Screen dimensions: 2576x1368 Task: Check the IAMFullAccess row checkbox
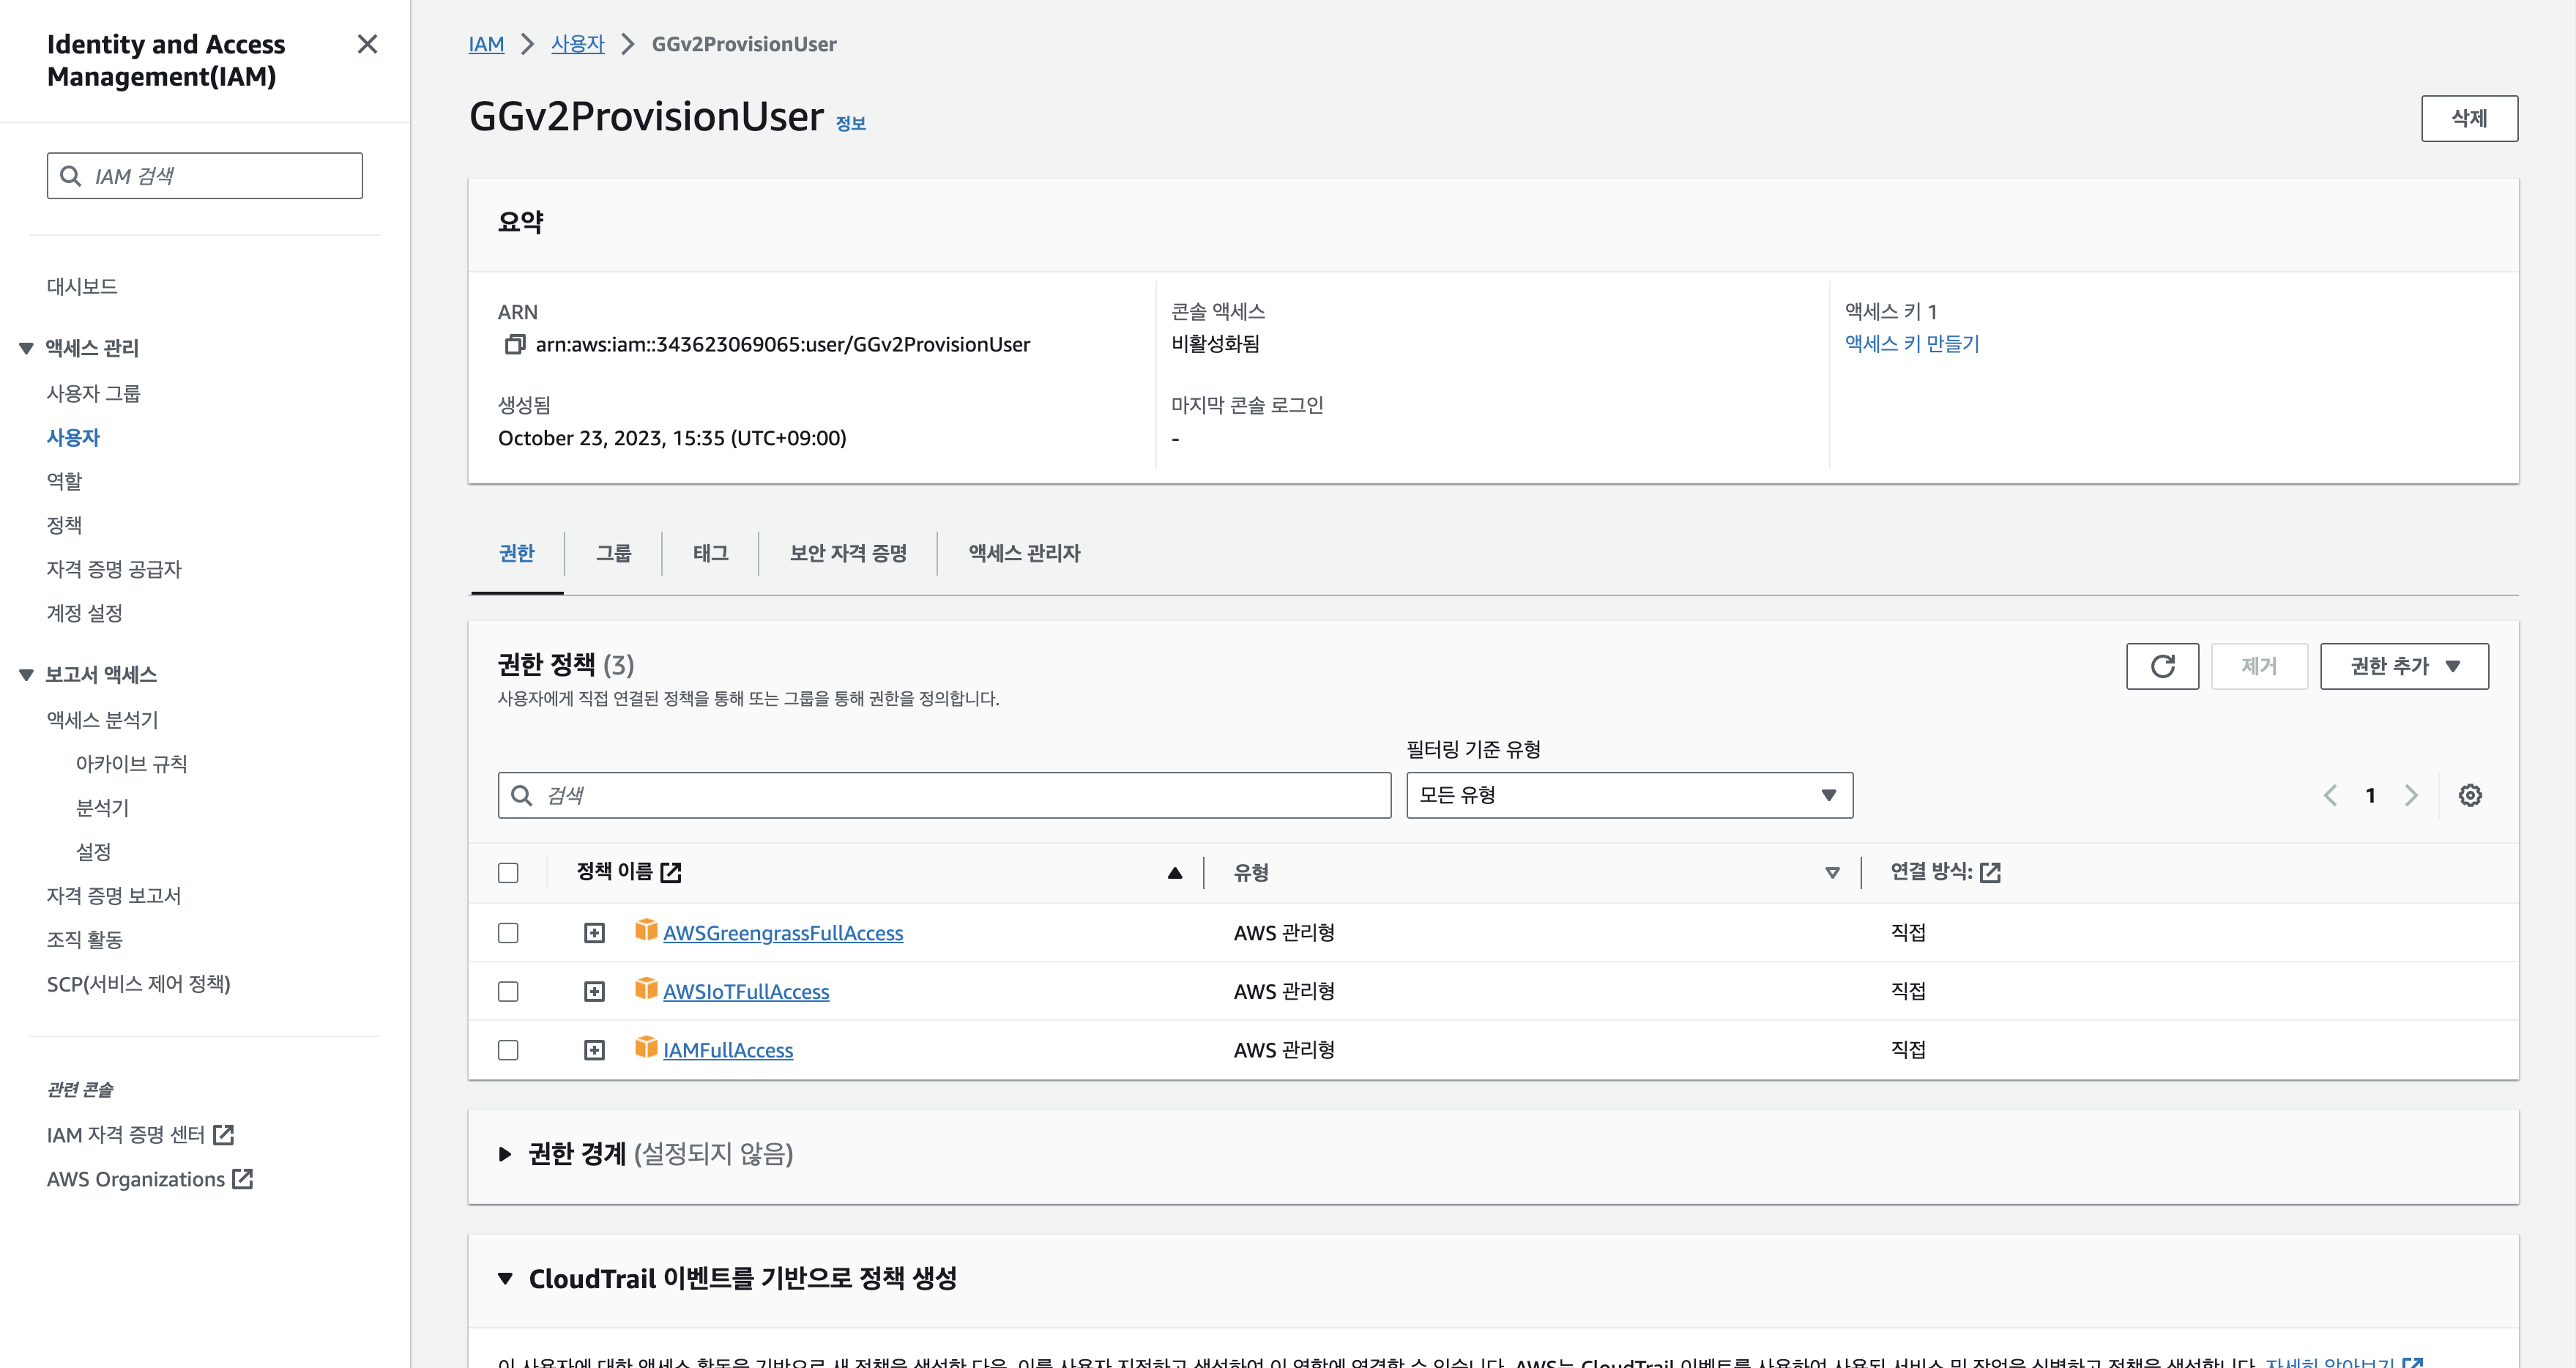pyautogui.click(x=508, y=1050)
